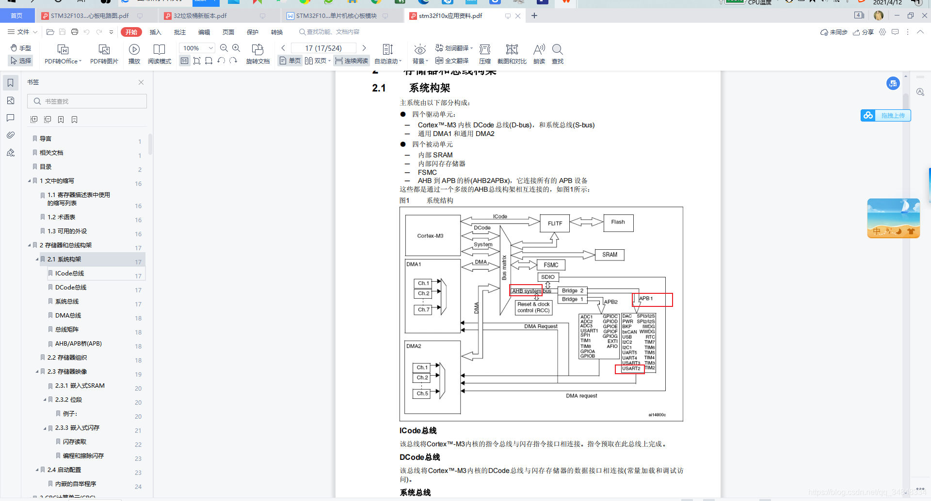Rotate page clockwise
The width and height of the screenshot is (931, 501).
coord(233,61)
